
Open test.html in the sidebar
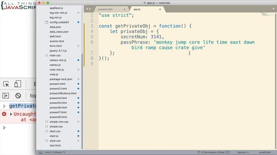pyautogui.click(x=55, y=146)
